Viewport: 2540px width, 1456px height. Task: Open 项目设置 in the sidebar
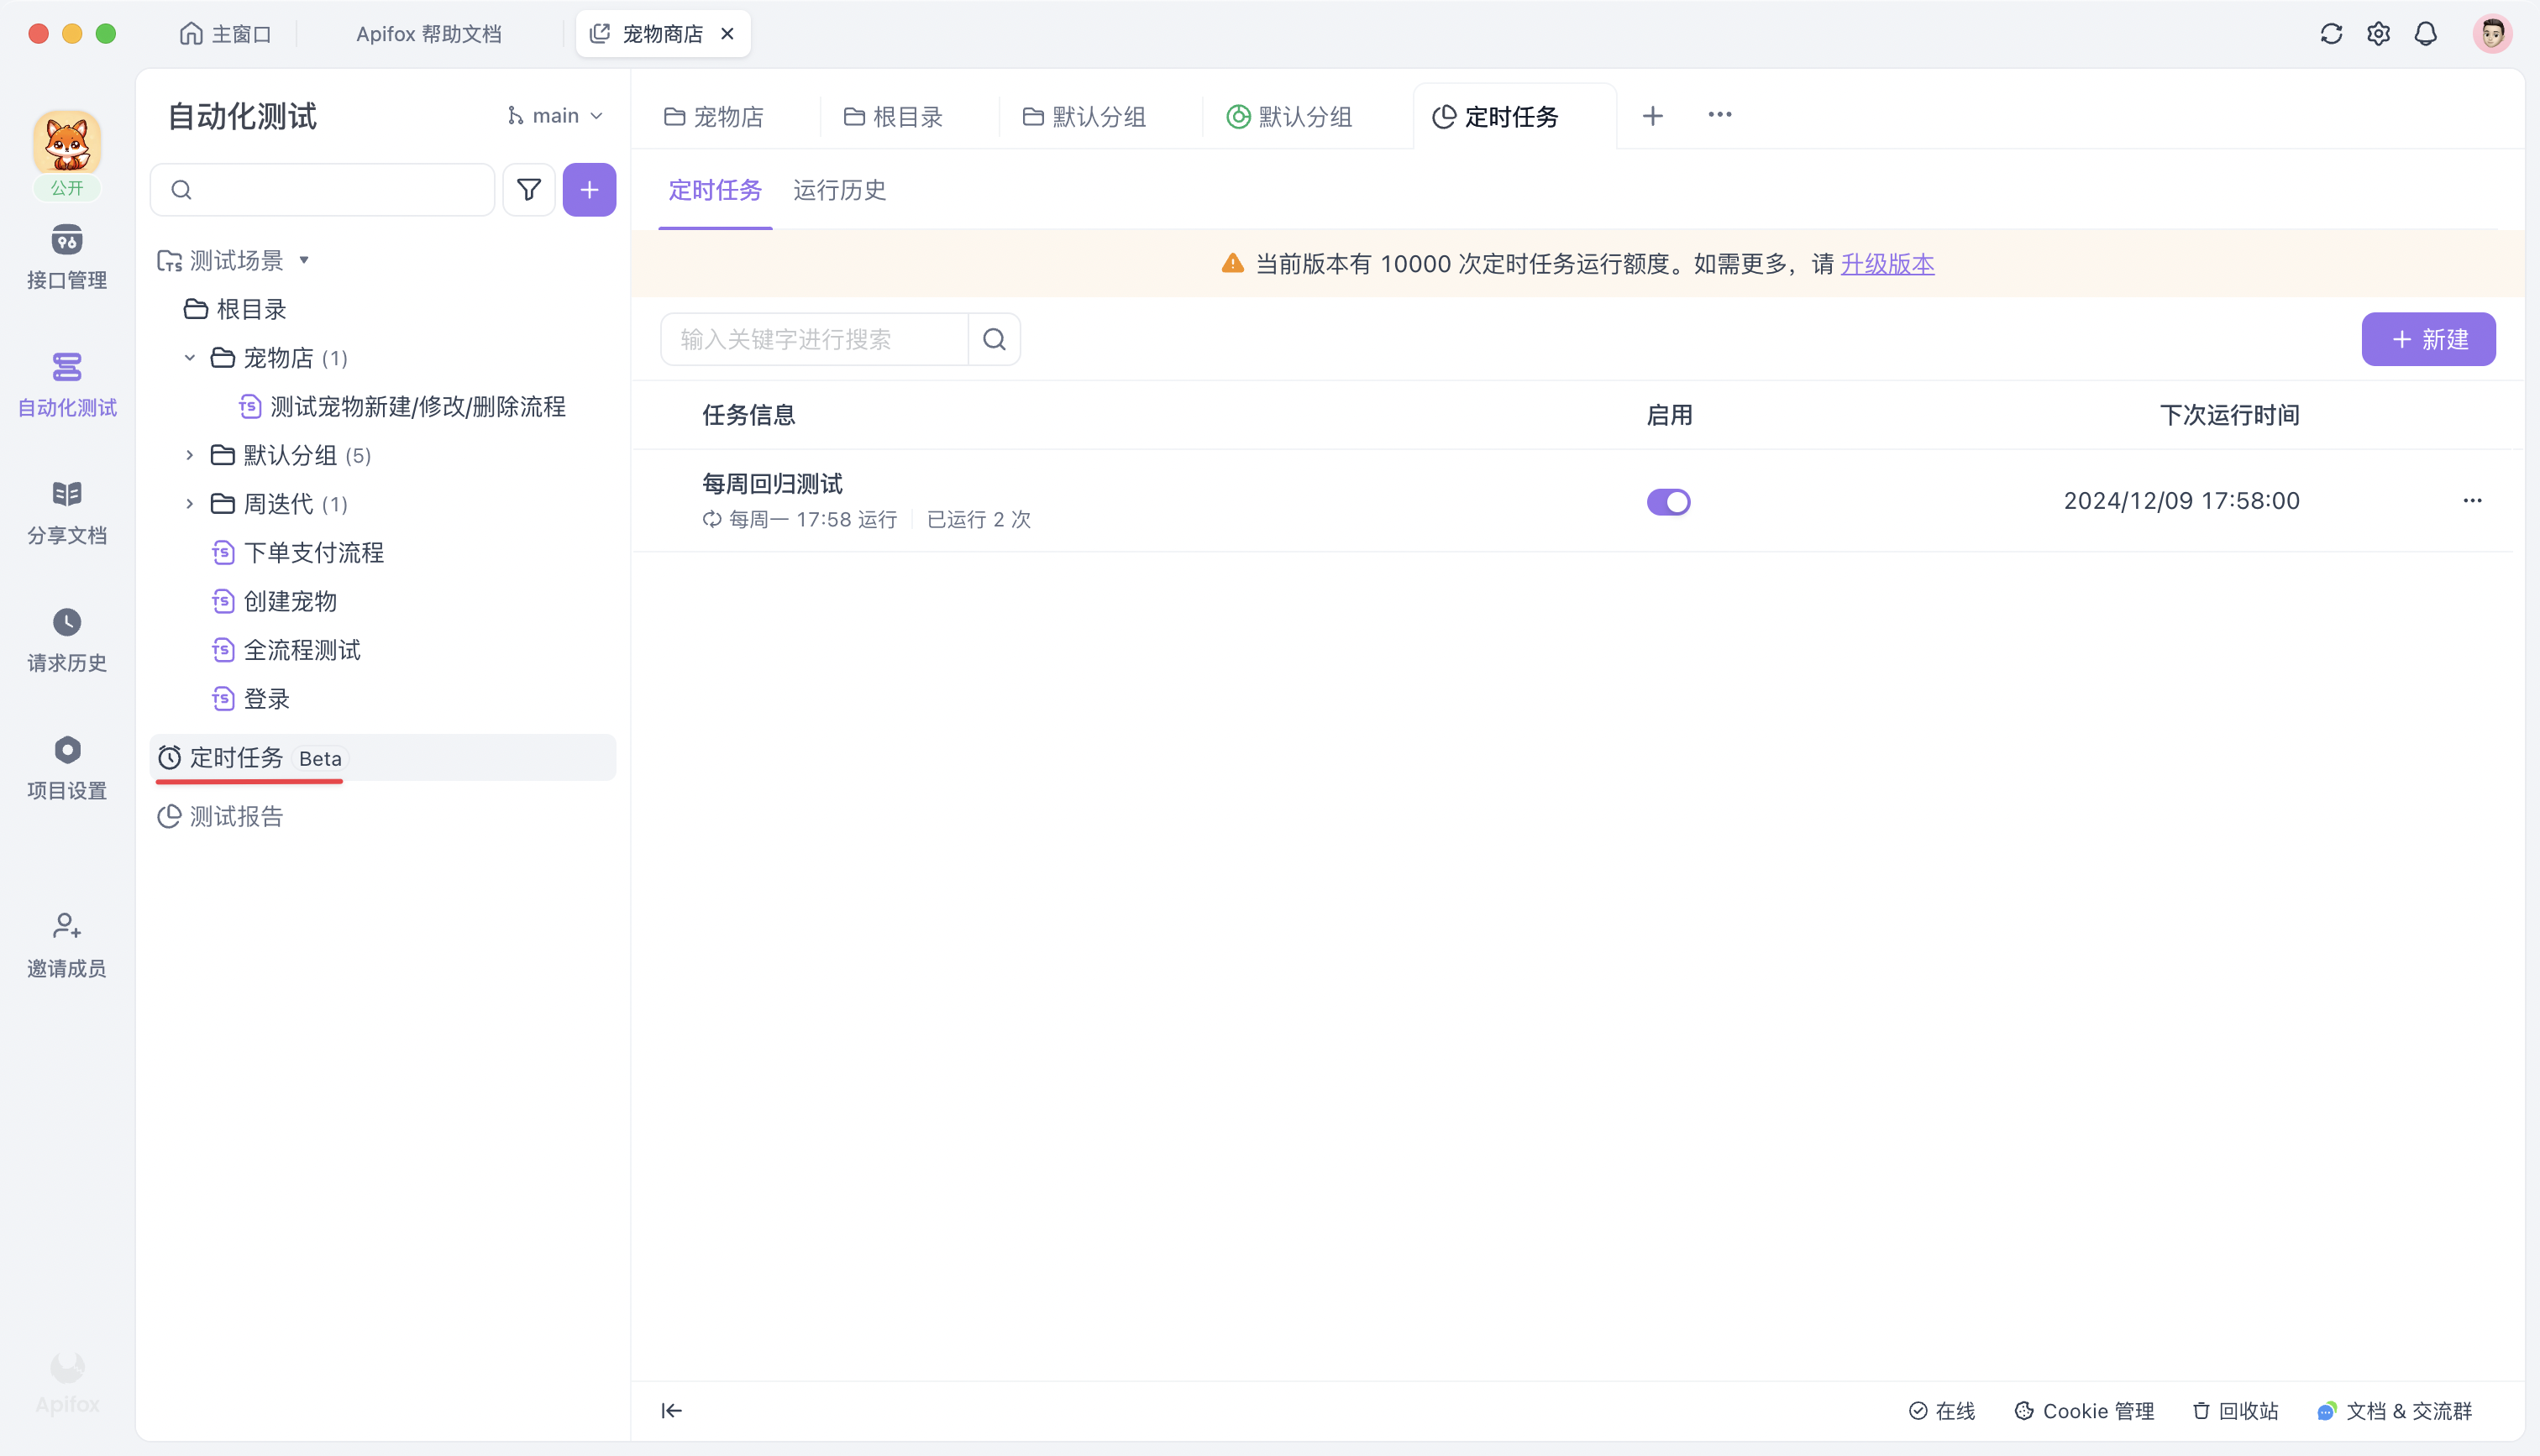click(66, 767)
